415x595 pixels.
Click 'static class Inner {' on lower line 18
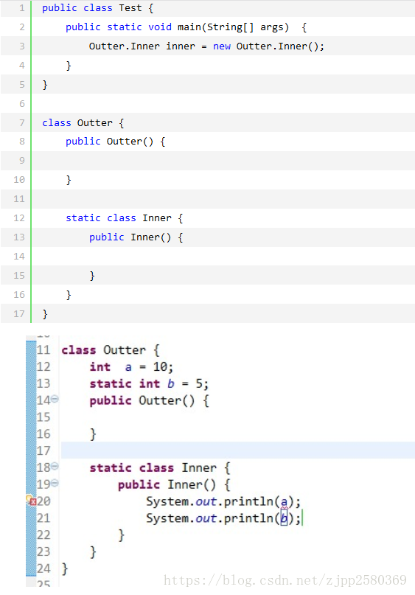(160, 468)
